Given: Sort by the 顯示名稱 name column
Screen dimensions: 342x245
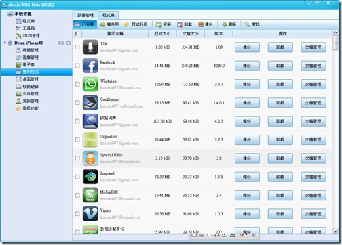Looking at the screenshot, I should (x=115, y=34).
